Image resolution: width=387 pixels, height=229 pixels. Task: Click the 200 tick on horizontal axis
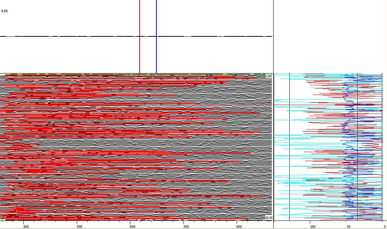(26, 226)
